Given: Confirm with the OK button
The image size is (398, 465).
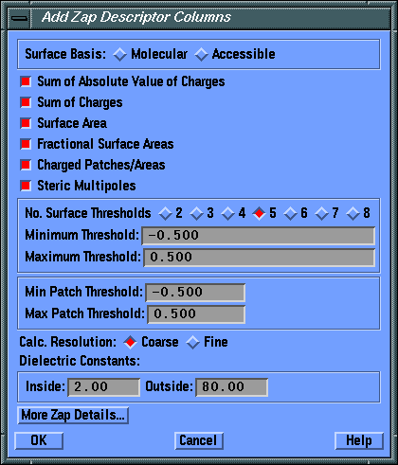Looking at the screenshot, I should (x=39, y=440).
